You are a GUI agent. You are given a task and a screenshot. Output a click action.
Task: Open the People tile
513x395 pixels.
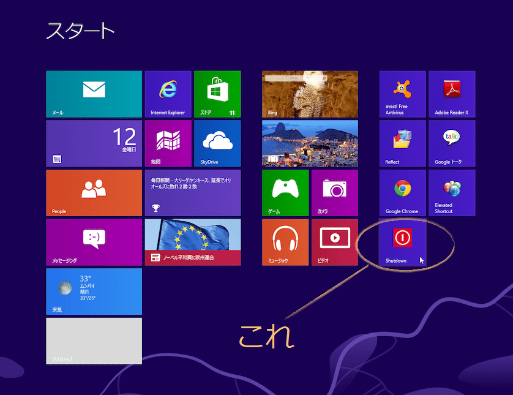(x=94, y=193)
